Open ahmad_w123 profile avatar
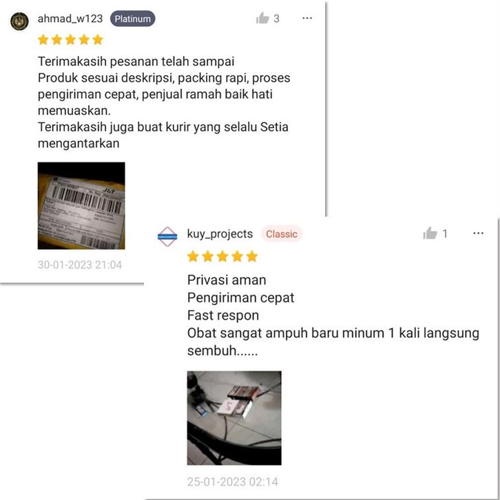The image size is (500, 500). point(19,21)
